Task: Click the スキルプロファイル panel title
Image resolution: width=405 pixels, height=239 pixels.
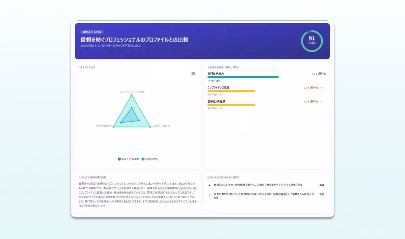Action: point(87,68)
